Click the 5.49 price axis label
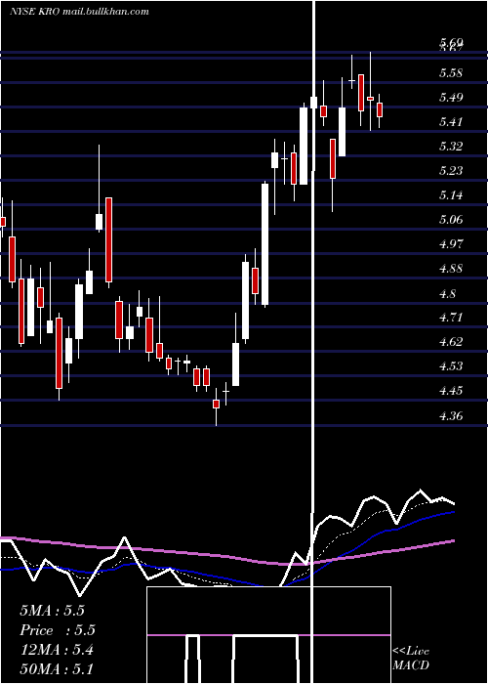The width and height of the screenshot is (488, 684). pyautogui.click(x=451, y=98)
